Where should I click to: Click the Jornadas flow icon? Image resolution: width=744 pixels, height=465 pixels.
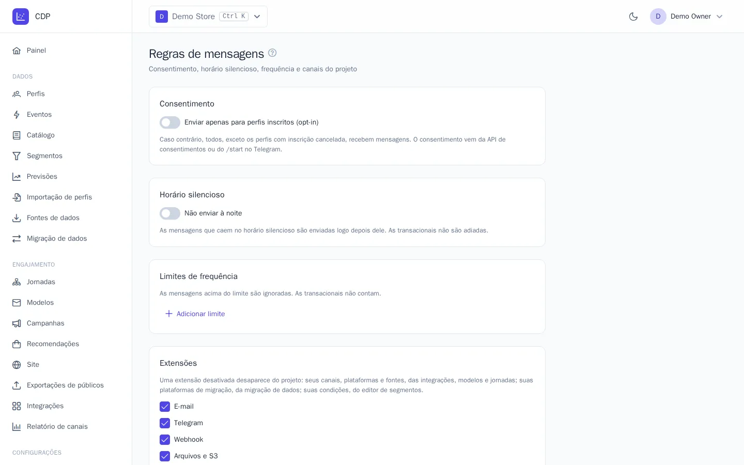[x=17, y=282]
